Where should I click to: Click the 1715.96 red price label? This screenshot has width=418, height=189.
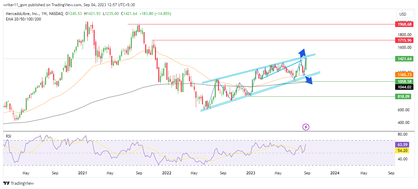[404, 40]
